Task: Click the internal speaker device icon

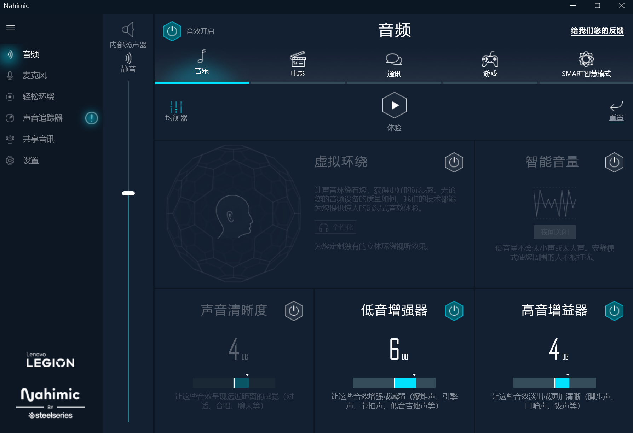Action: 128,30
